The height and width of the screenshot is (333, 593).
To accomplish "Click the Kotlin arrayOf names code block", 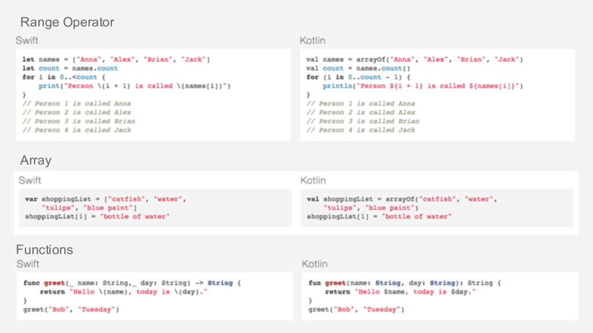I will (438, 95).
